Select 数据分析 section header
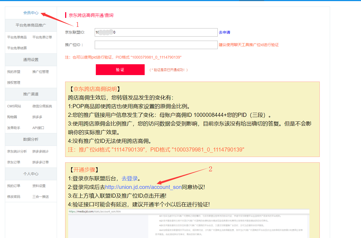Image resolution: width=361 pixels, height=238 pixels. tap(31, 139)
